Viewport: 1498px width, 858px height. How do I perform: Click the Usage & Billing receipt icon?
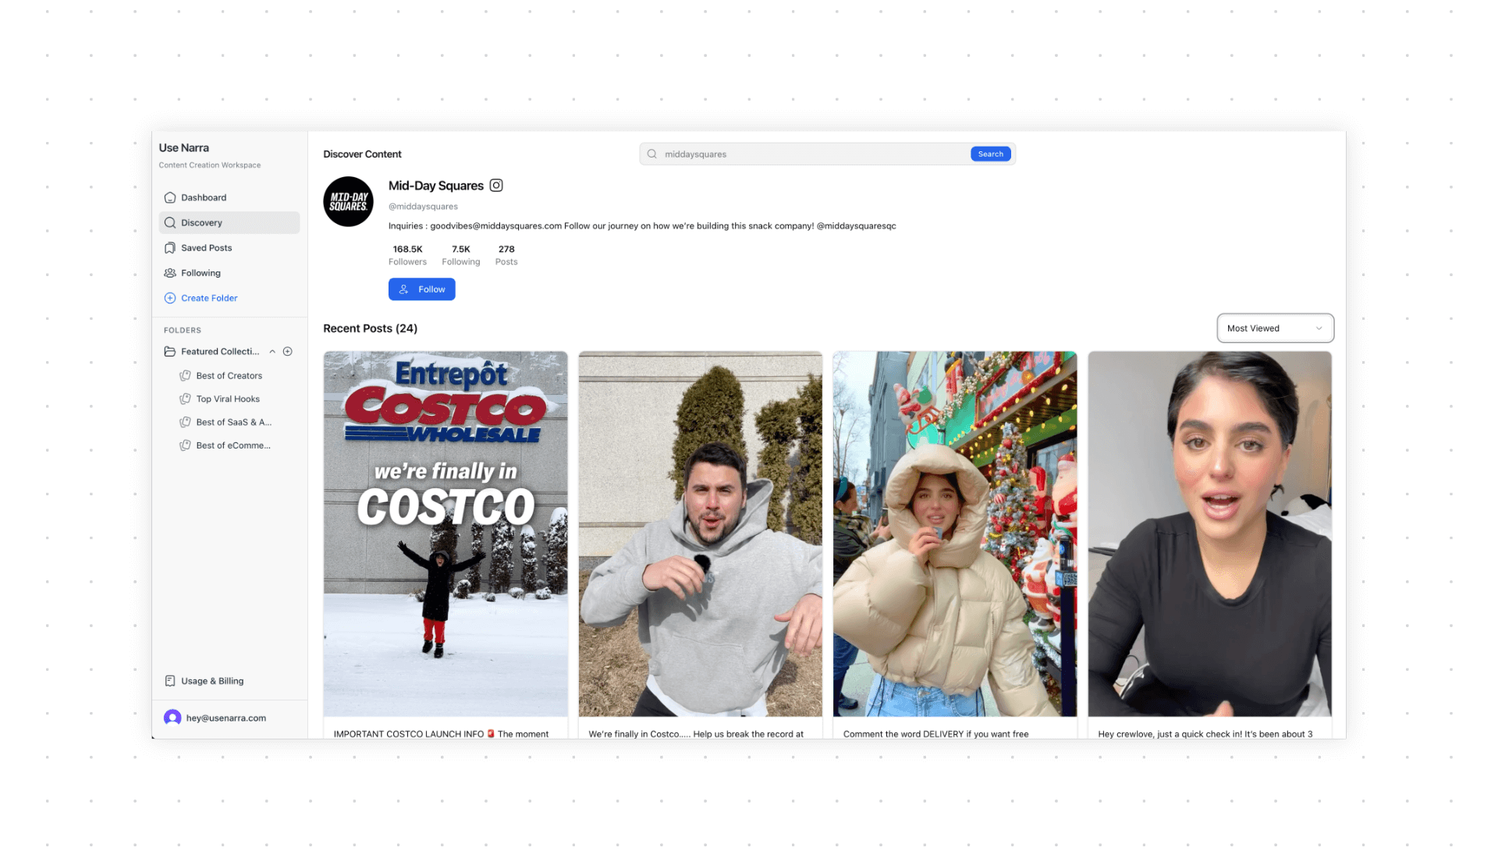170,681
